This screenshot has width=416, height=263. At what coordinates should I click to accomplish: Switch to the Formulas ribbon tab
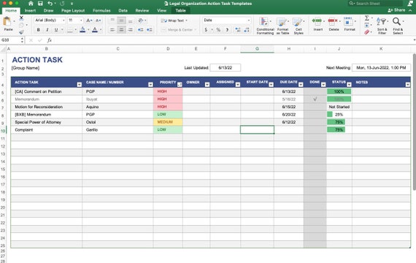click(101, 11)
